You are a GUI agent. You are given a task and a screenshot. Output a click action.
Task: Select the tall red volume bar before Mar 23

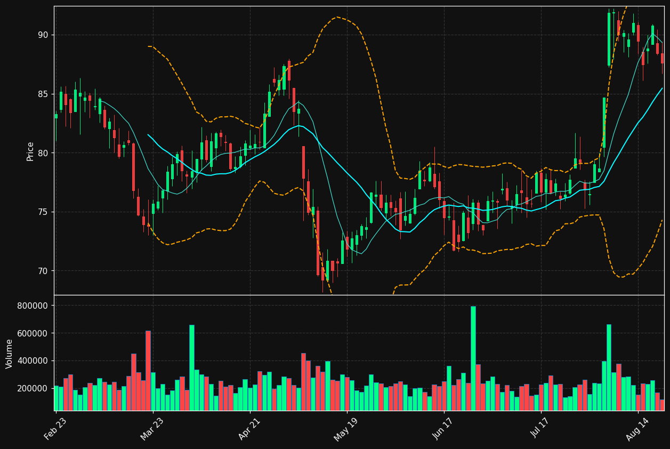(148, 371)
